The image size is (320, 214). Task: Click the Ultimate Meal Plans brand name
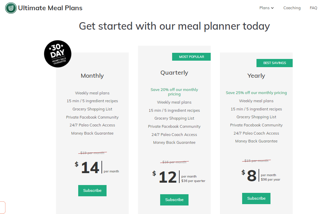tap(50, 8)
